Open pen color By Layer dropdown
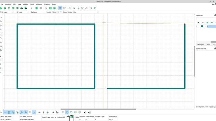 pyautogui.click(x=7, y=12)
